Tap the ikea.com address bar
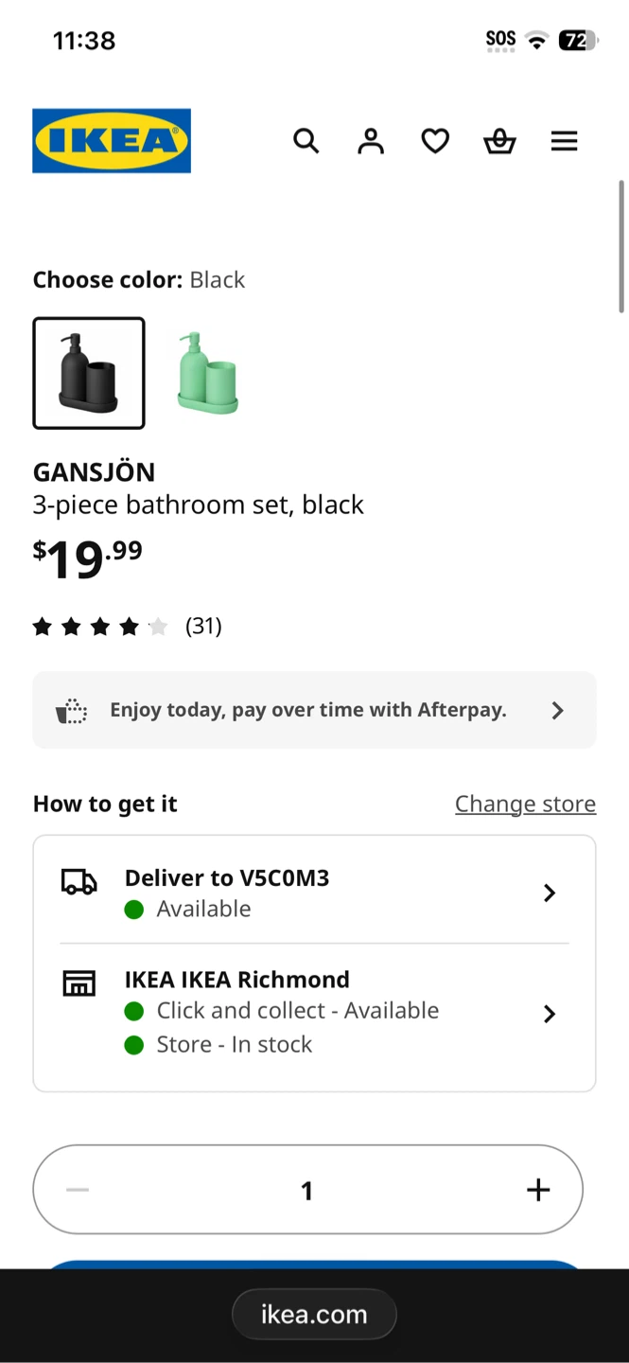The width and height of the screenshot is (629, 1363). [314, 1314]
